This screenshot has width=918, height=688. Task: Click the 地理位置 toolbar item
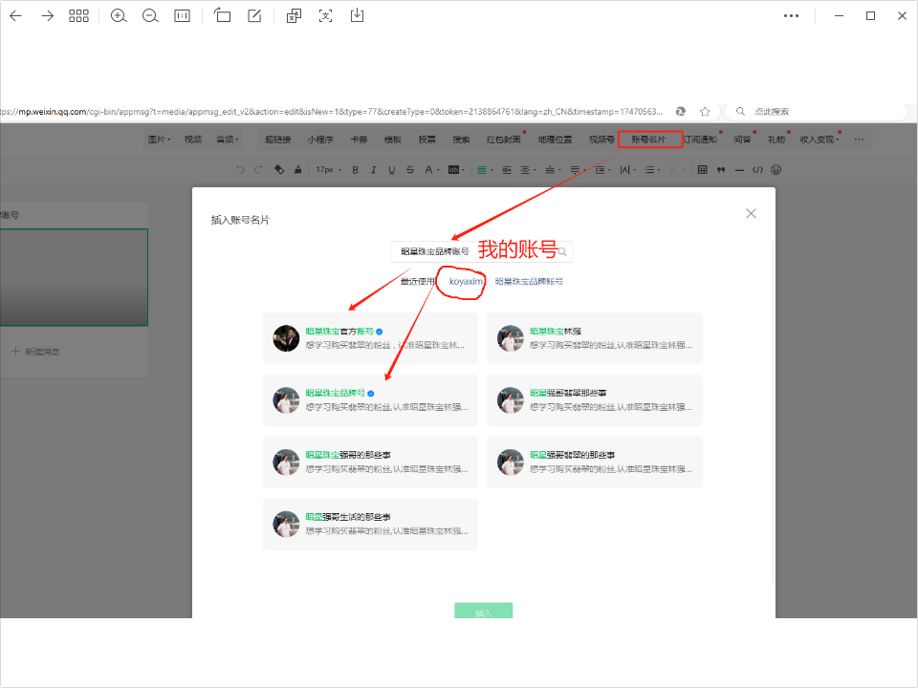coord(555,140)
